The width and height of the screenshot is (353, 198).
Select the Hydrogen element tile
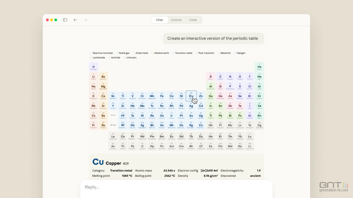pyautogui.click(x=93, y=67)
